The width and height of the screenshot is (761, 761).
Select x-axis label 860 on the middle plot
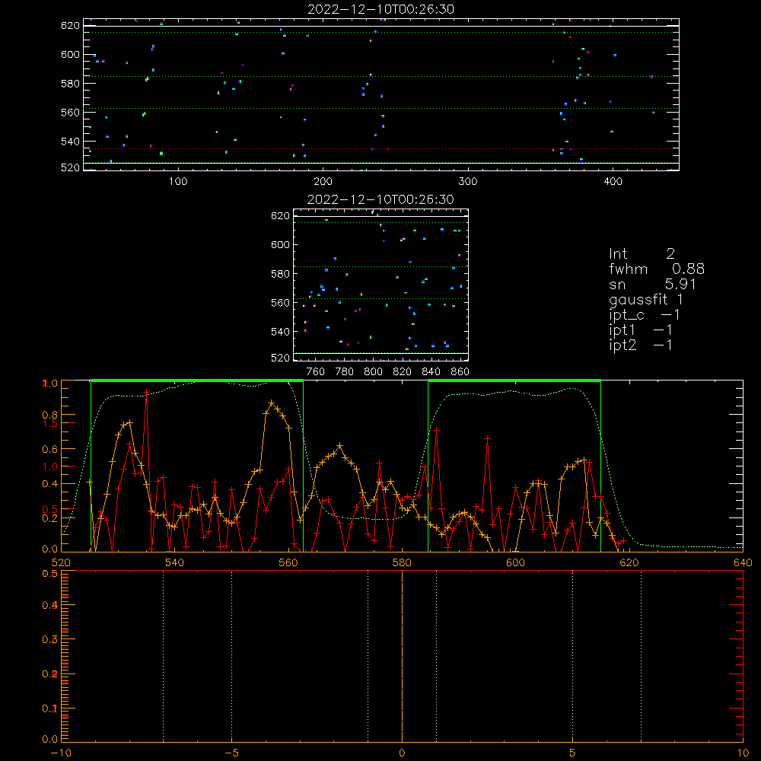pos(460,372)
